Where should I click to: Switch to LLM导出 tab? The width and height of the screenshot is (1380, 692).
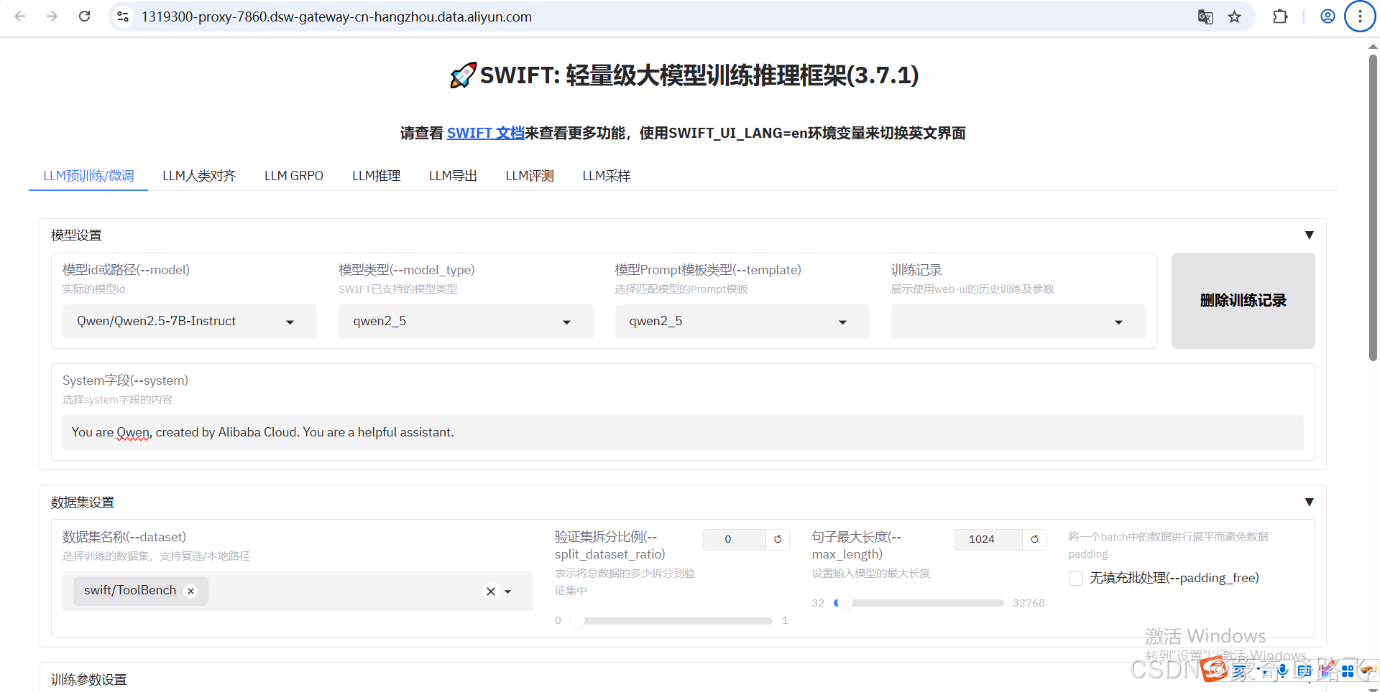point(453,176)
